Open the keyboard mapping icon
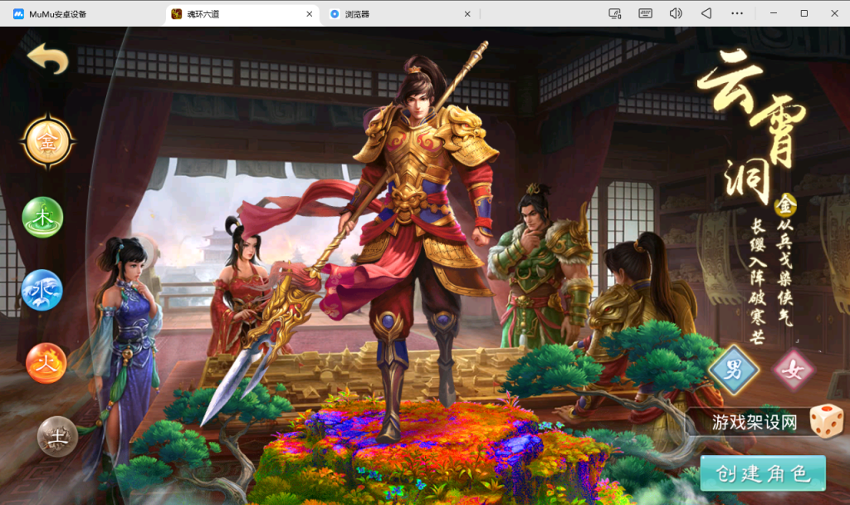 645,13
